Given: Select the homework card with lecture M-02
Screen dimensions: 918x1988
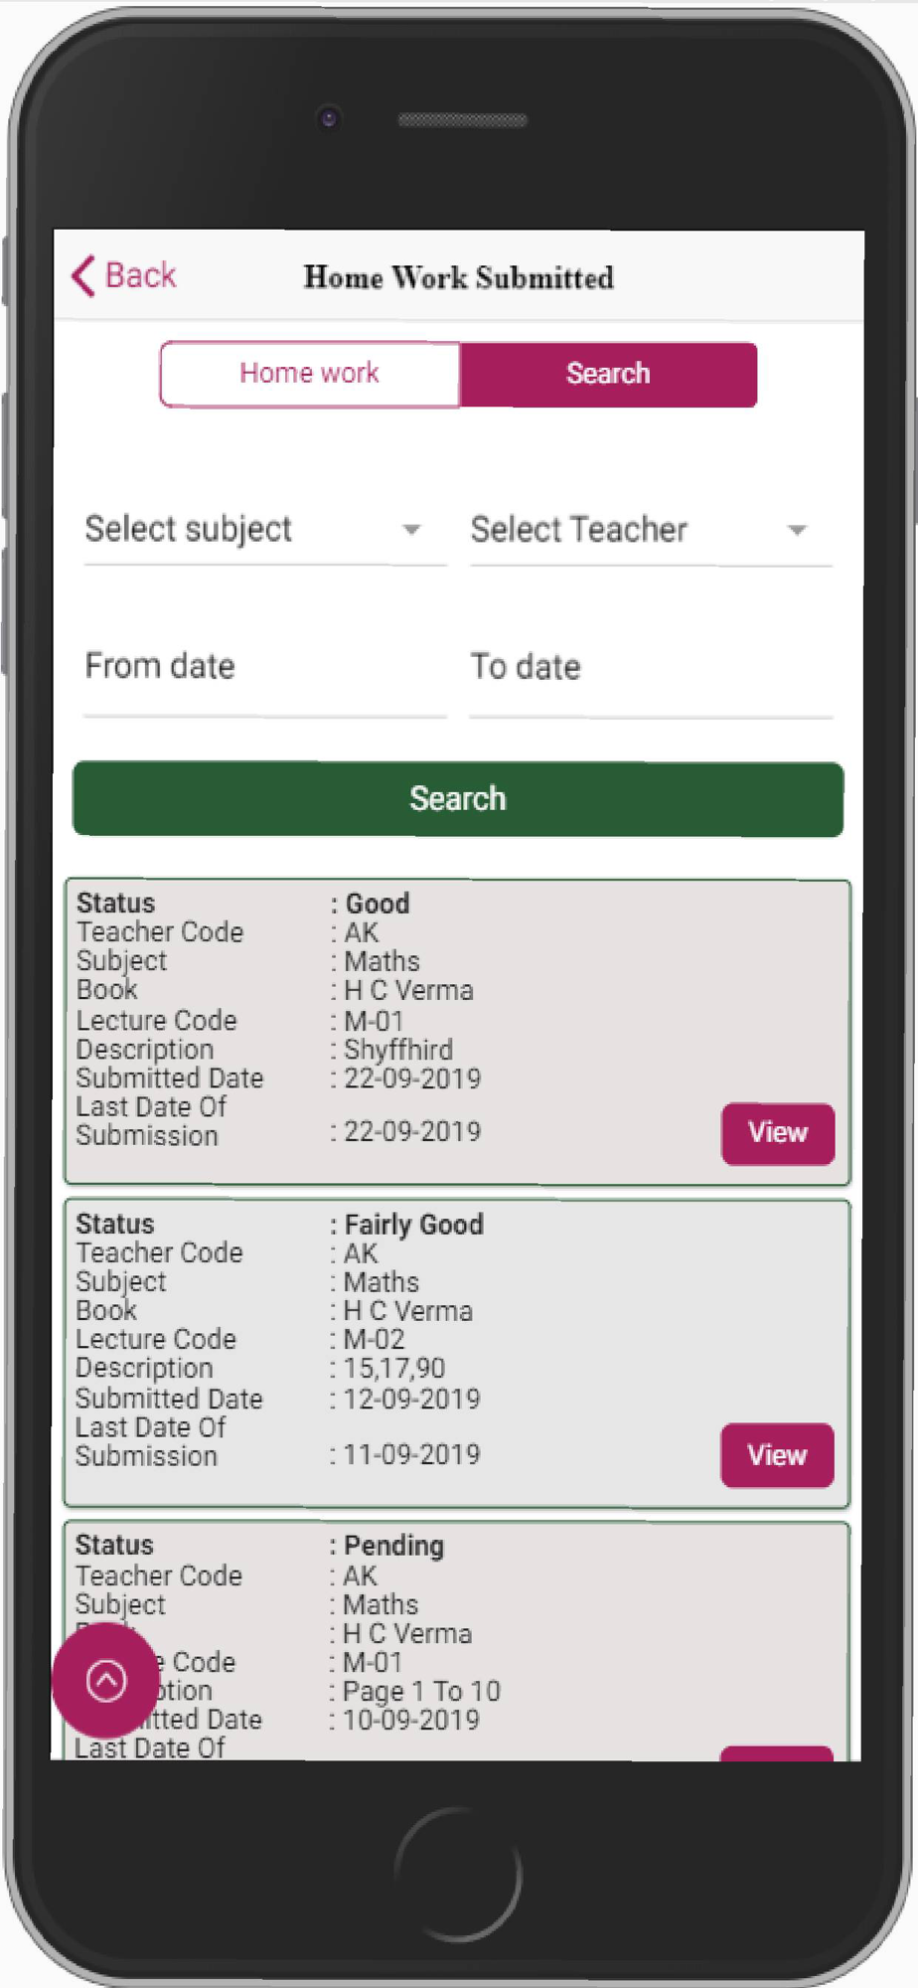Looking at the screenshot, I should [x=457, y=1353].
